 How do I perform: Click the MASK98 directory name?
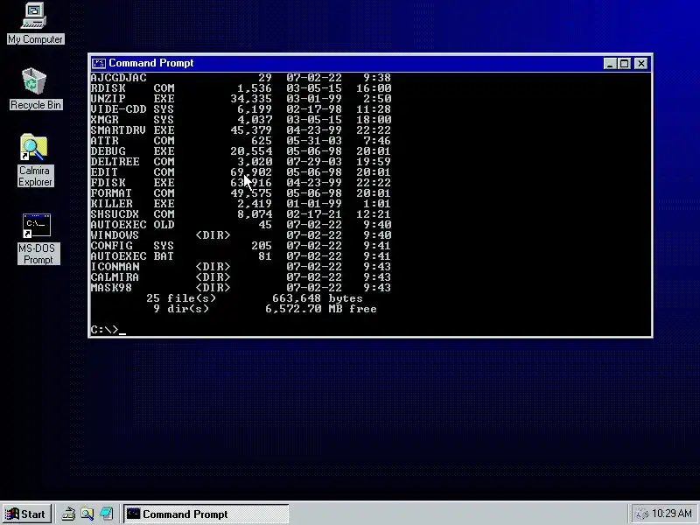[x=112, y=288]
